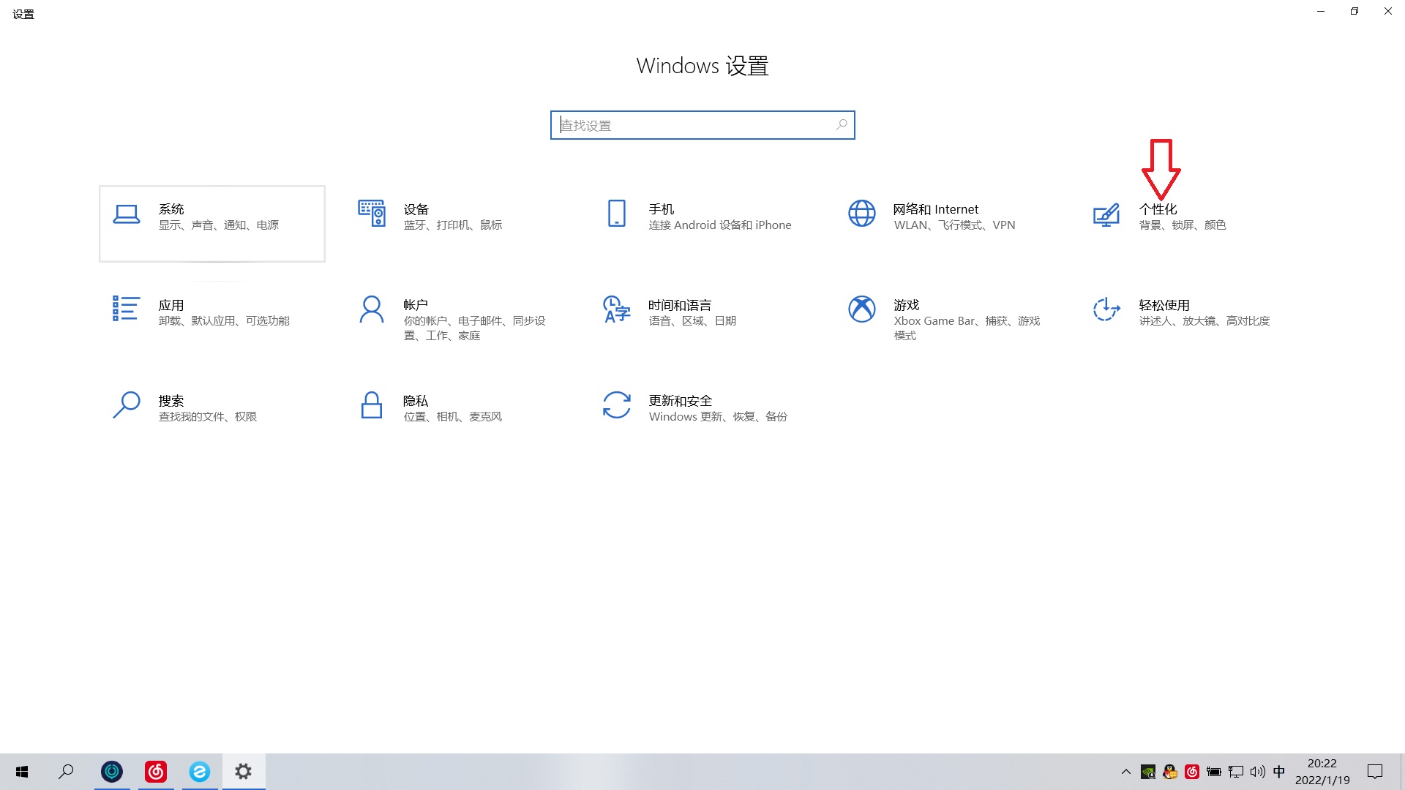
Task: Open the 应用 (Apps) list icon
Action: [x=126, y=309]
